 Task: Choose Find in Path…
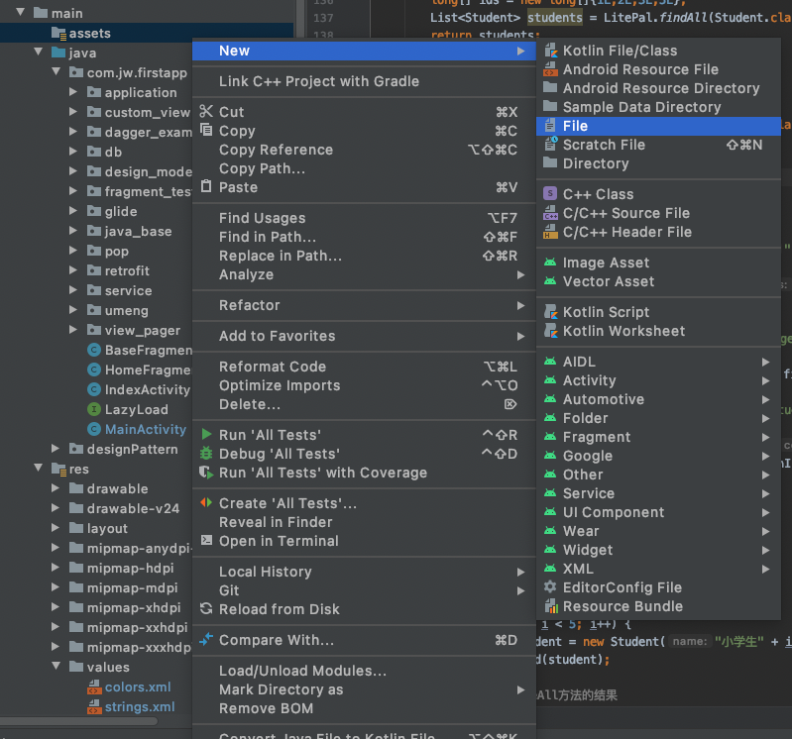pos(364,237)
